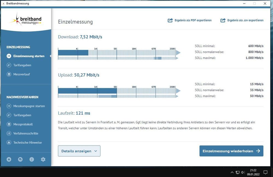Click the breitbandmessung logo
This screenshot has height=177, width=273.
(26, 19)
